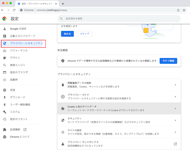Click the search magnifier icon in settings
The image size is (190, 150).
[61, 19]
